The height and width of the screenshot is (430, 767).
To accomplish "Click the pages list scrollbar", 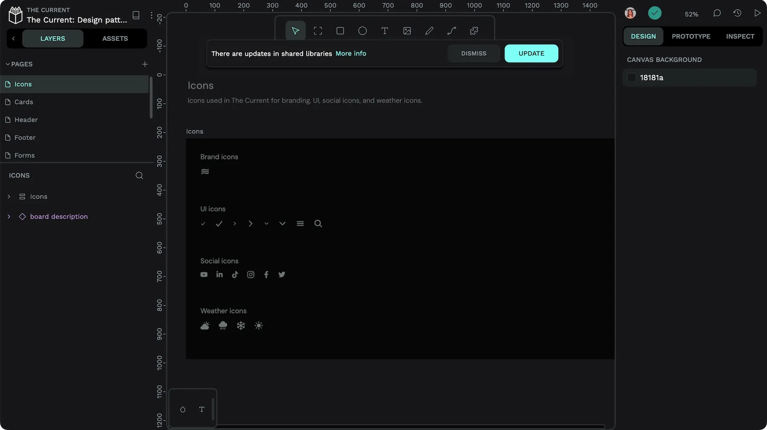I will pos(151,97).
